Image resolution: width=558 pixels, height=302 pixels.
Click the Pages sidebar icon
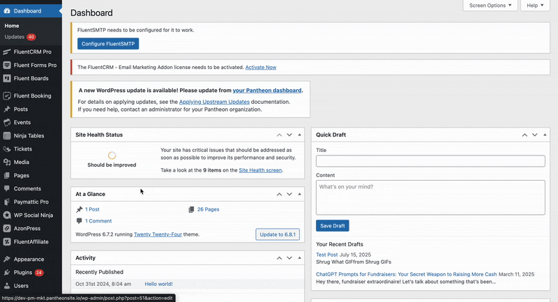(7, 175)
